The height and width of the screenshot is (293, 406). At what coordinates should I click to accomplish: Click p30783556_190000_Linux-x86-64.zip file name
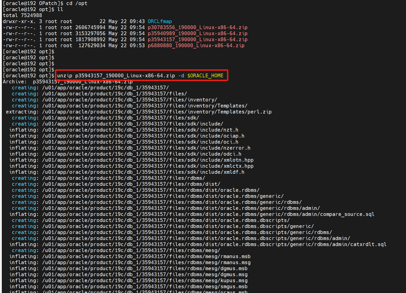[x=197, y=27]
